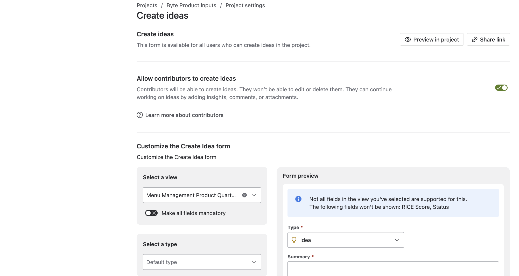This screenshot has width=519, height=276.
Task: Go to Project settings breadcrumb
Action: tap(245, 5)
